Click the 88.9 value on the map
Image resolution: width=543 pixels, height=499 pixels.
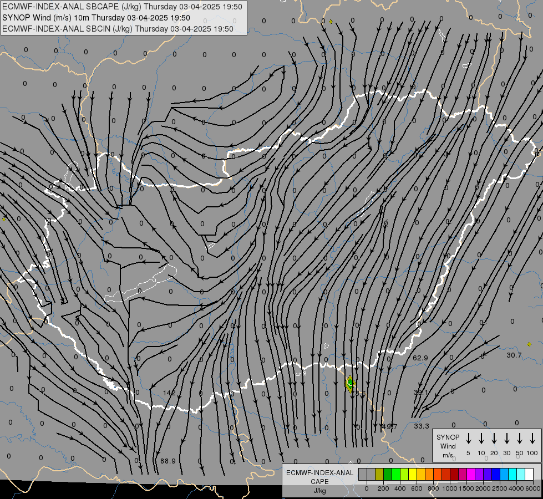pos(168,461)
